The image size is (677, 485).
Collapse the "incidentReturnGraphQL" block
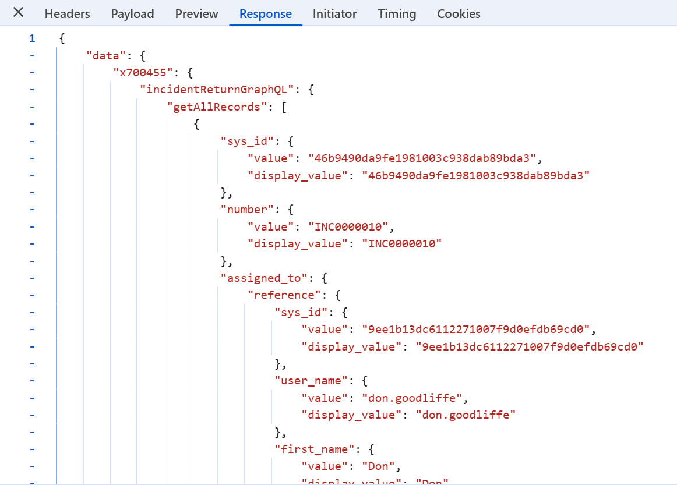(32, 90)
